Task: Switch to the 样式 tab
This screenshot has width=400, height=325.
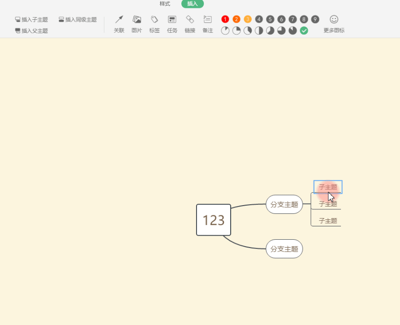Action: 165,4
